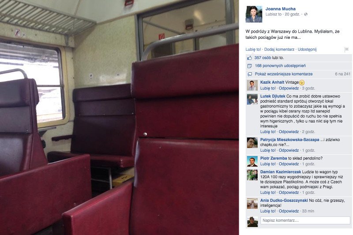Viewport: 353px width, 235px height.
Task: Open Joanna Mucha's profile picture
Action: pyautogui.click(x=254, y=14)
